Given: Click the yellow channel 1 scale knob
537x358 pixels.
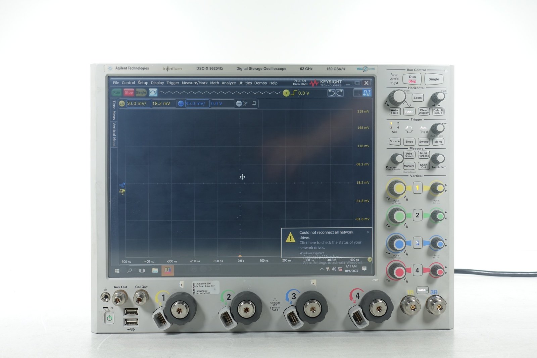Looking at the screenshot, I should [x=397, y=188].
